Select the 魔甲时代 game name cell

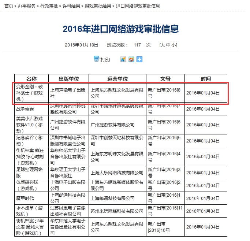25,198
